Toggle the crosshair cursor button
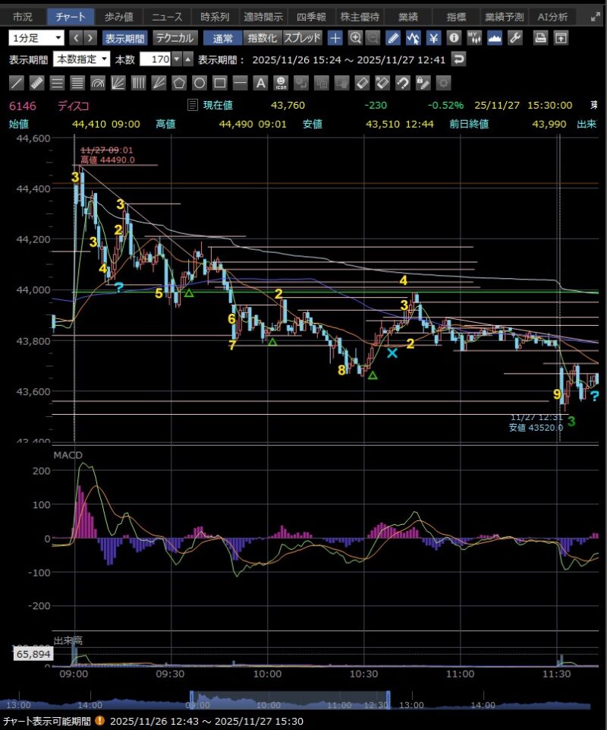Image resolution: width=607 pixels, height=730 pixels. tap(335, 37)
